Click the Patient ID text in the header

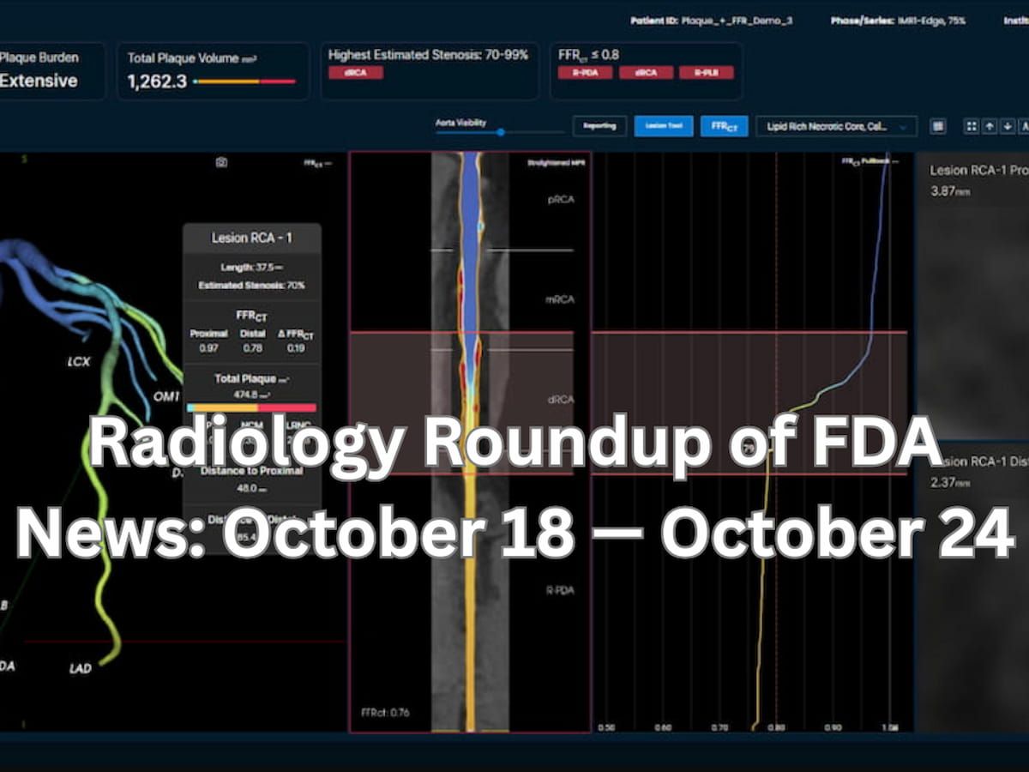pos(713,20)
